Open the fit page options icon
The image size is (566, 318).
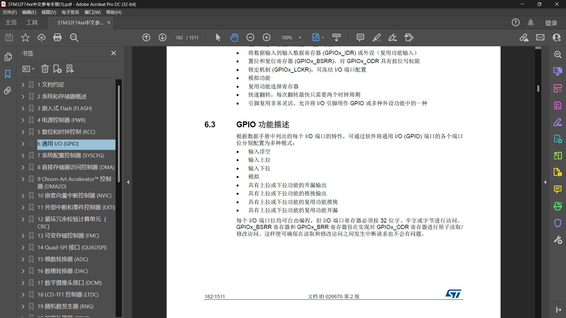(x=316, y=37)
